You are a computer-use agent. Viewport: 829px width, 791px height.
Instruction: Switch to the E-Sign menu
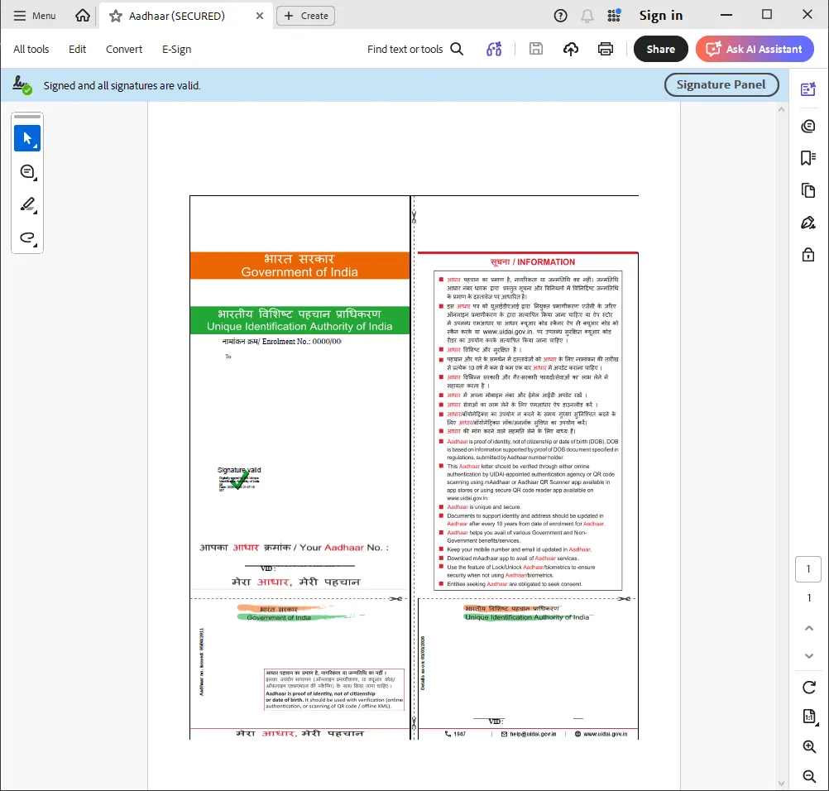coord(176,49)
